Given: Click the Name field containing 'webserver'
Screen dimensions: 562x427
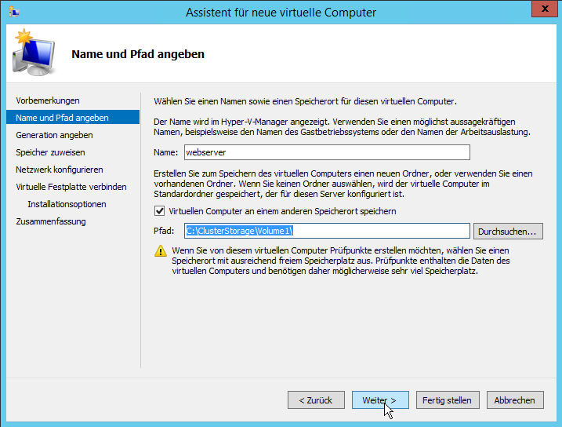Looking at the screenshot, I should click(x=325, y=152).
